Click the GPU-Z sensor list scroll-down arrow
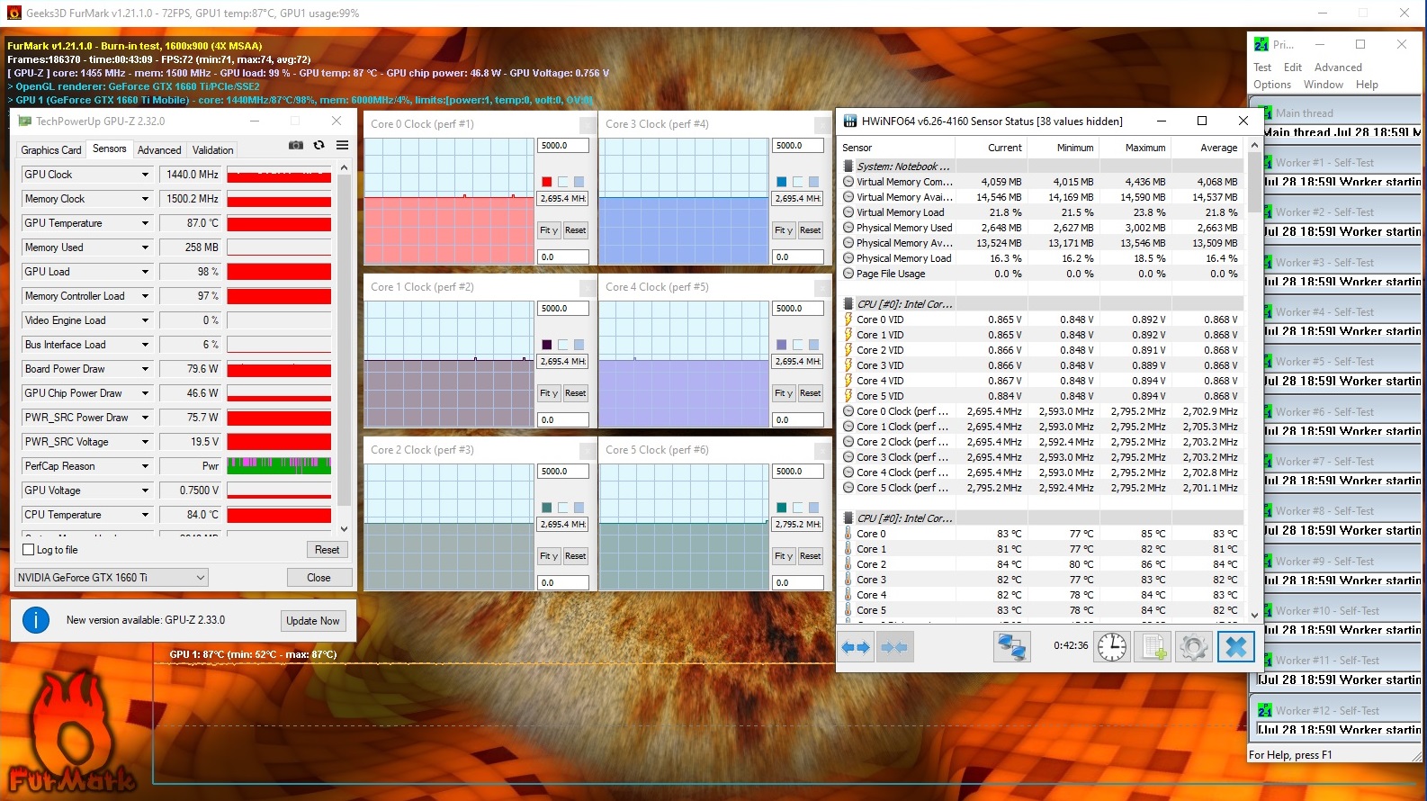The height and width of the screenshot is (801, 1427). 344,529
